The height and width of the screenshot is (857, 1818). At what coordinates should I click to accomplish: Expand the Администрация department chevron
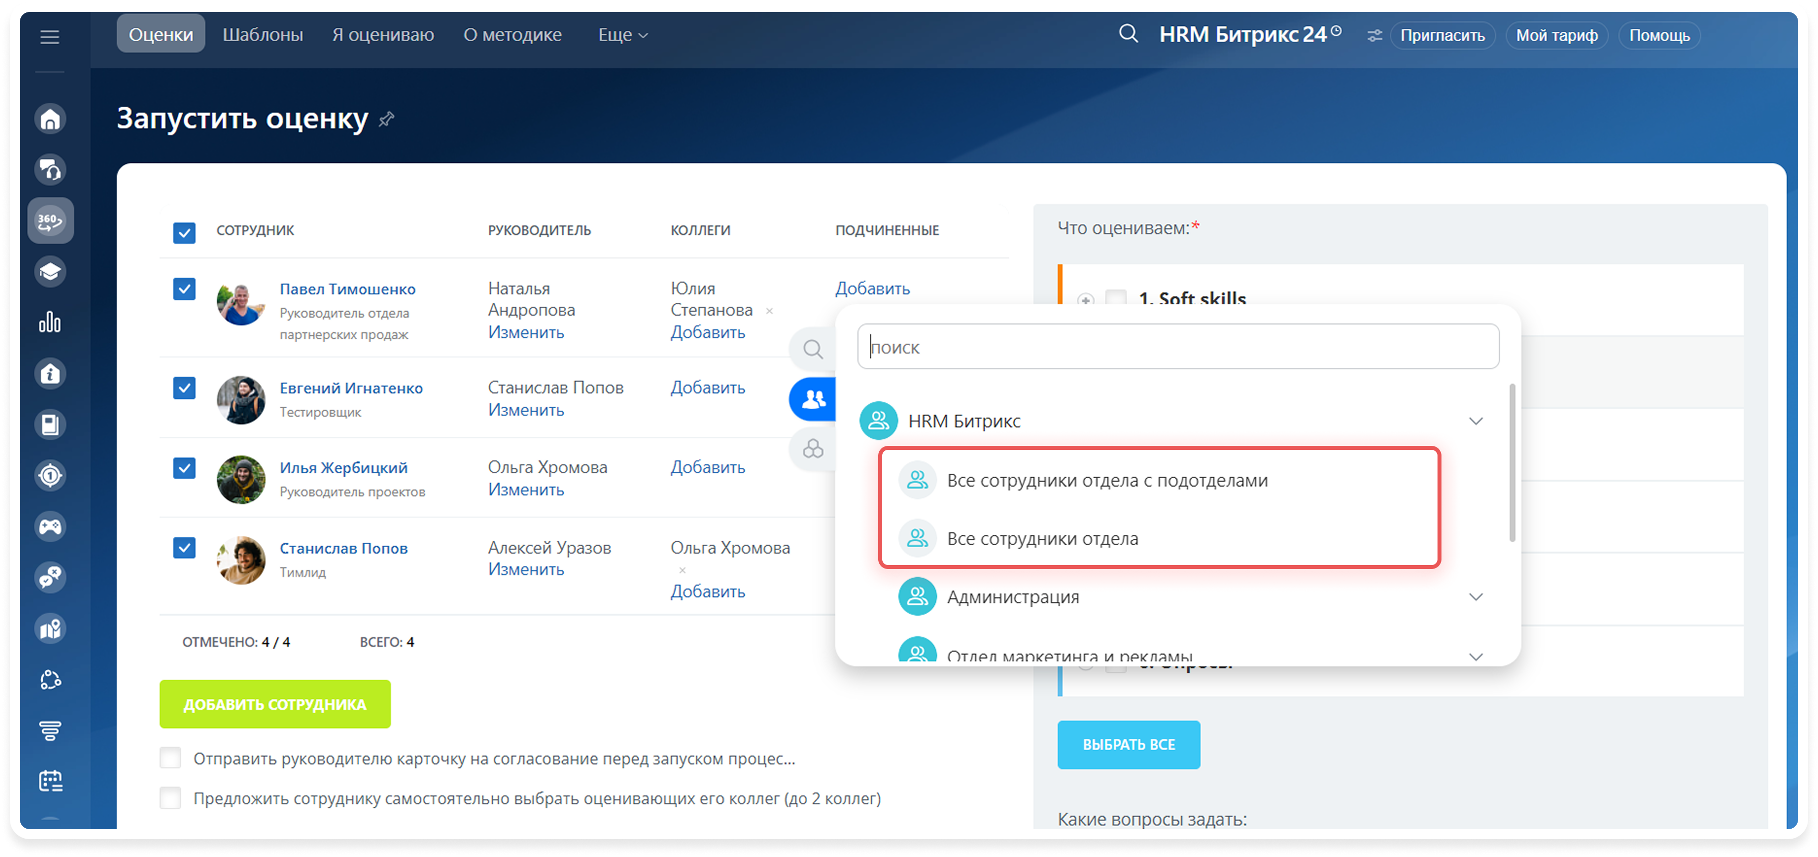tap(1475, 597)
